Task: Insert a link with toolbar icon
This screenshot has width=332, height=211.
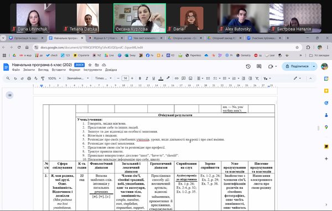Action: (x=177, y=78)
